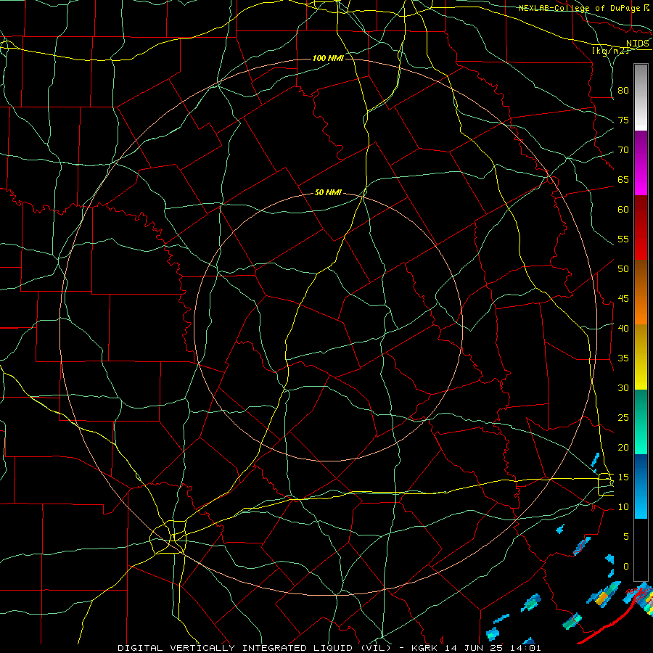The image size is (653, 653).
Task: Click the "50 NMI" range ring label
Action: tap(328, 192)
